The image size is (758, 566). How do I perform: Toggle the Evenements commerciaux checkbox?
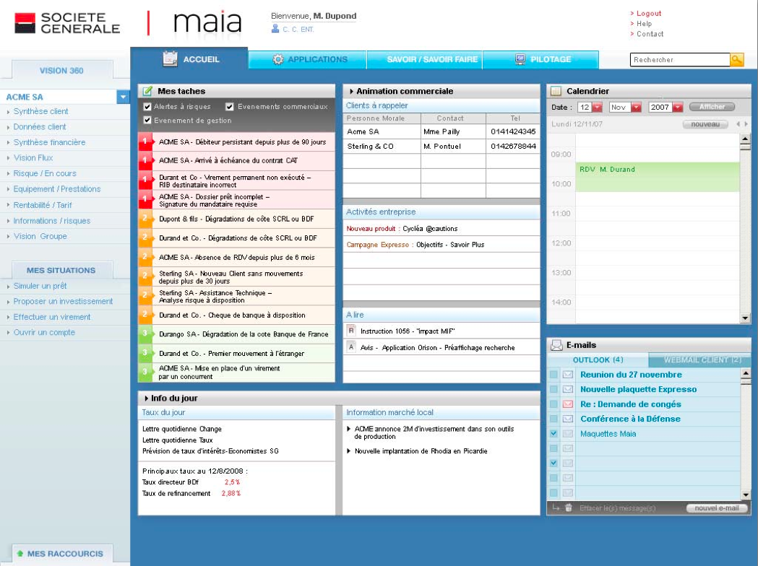[x=230, y=107]
